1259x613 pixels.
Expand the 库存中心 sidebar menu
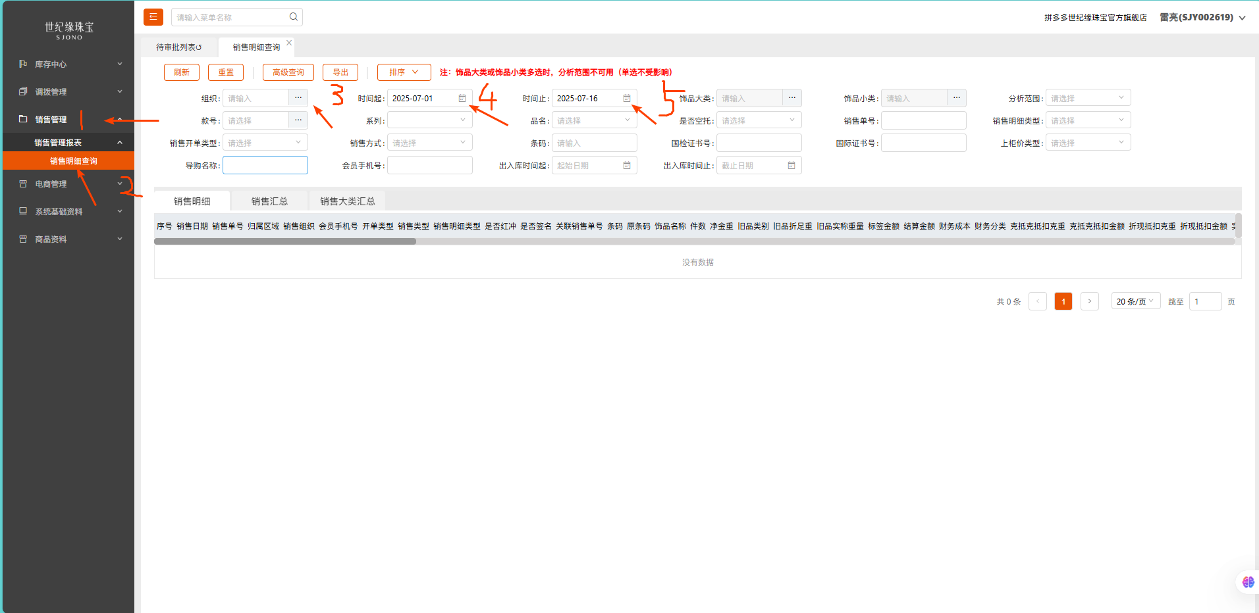(x=69, y=64)
